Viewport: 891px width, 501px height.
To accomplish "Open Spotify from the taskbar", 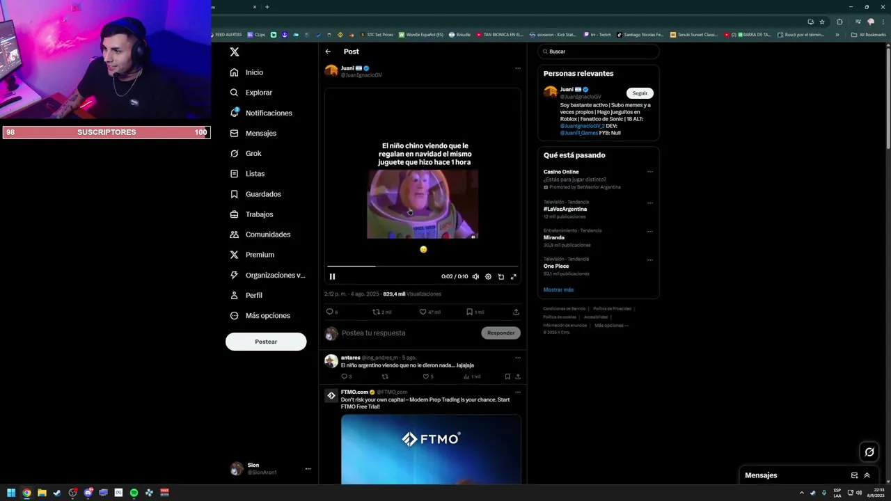I will [x=134, y=493].
